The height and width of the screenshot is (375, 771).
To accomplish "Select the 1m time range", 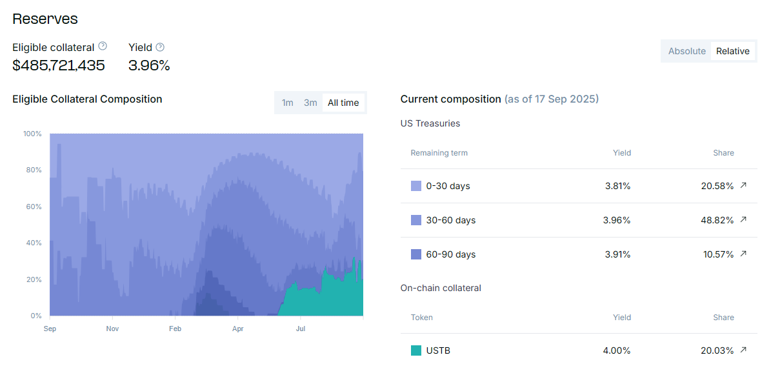I will (287, 103).
